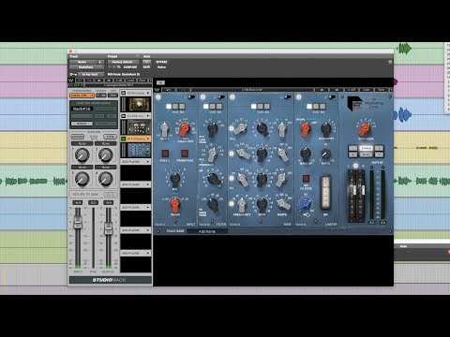Click macro knob 4 in StudioRack
Image resolution: width=450 pixels, height=337 pixels.
[x=106, y=179]
